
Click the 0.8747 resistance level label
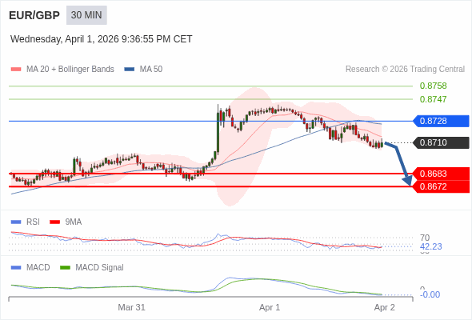[433, 99]
